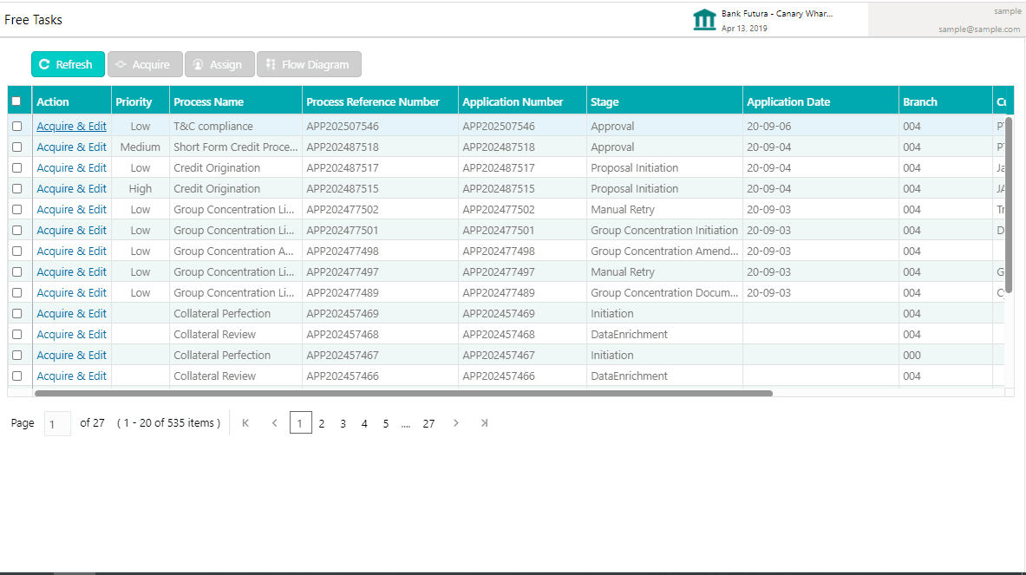Open Acquire & Edit for APP202477498
This screenshot has height=575, width=1026.
pos(71,252)
